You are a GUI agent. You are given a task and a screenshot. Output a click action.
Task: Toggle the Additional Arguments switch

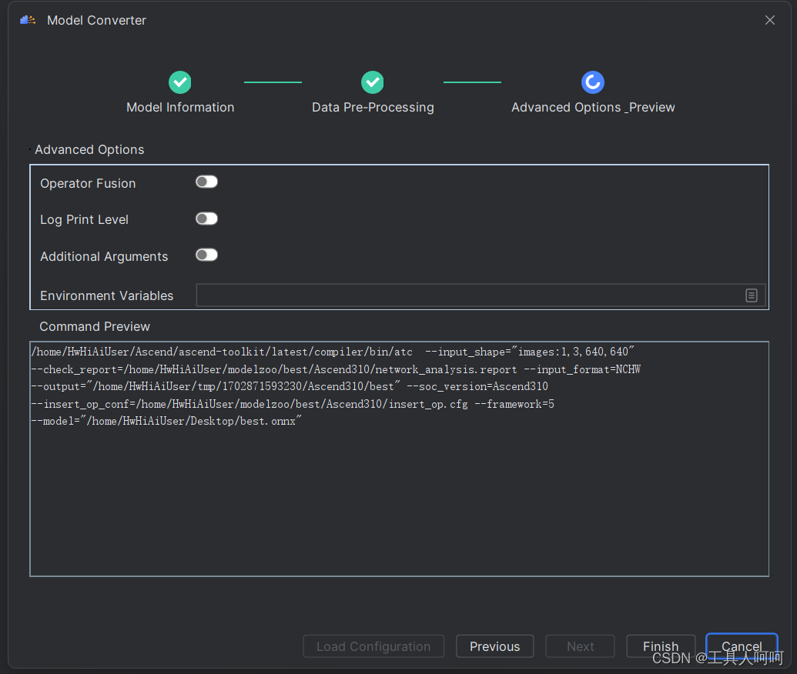(x=207, y=255)
